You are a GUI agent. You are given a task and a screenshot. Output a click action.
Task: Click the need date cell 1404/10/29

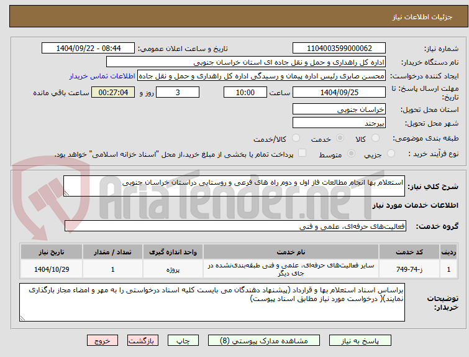pos(52,269)
